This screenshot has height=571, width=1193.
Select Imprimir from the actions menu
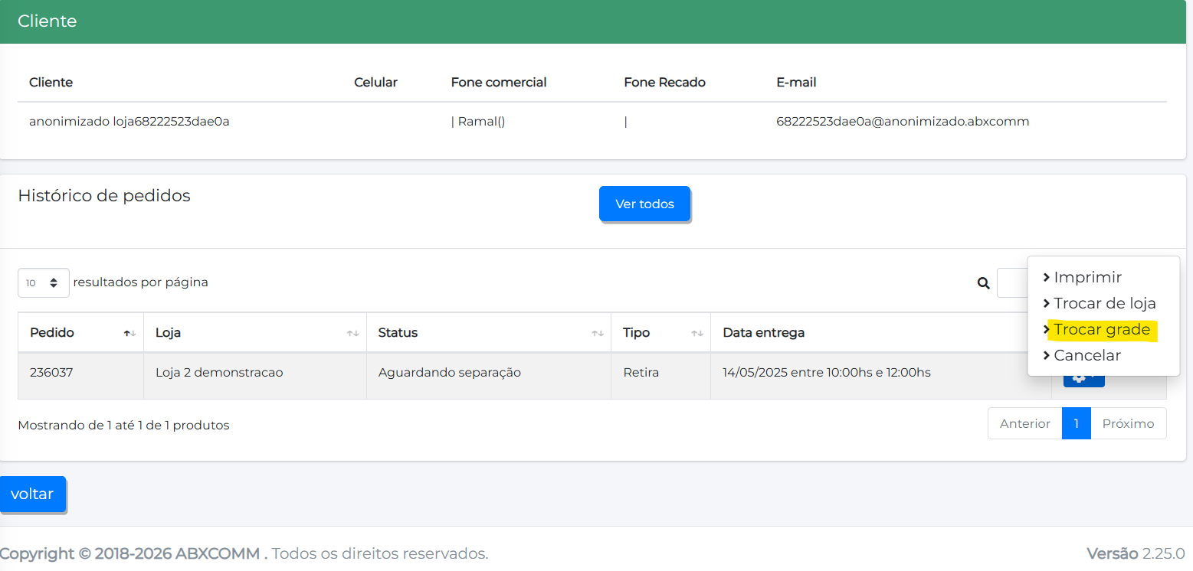(1087, 277)
